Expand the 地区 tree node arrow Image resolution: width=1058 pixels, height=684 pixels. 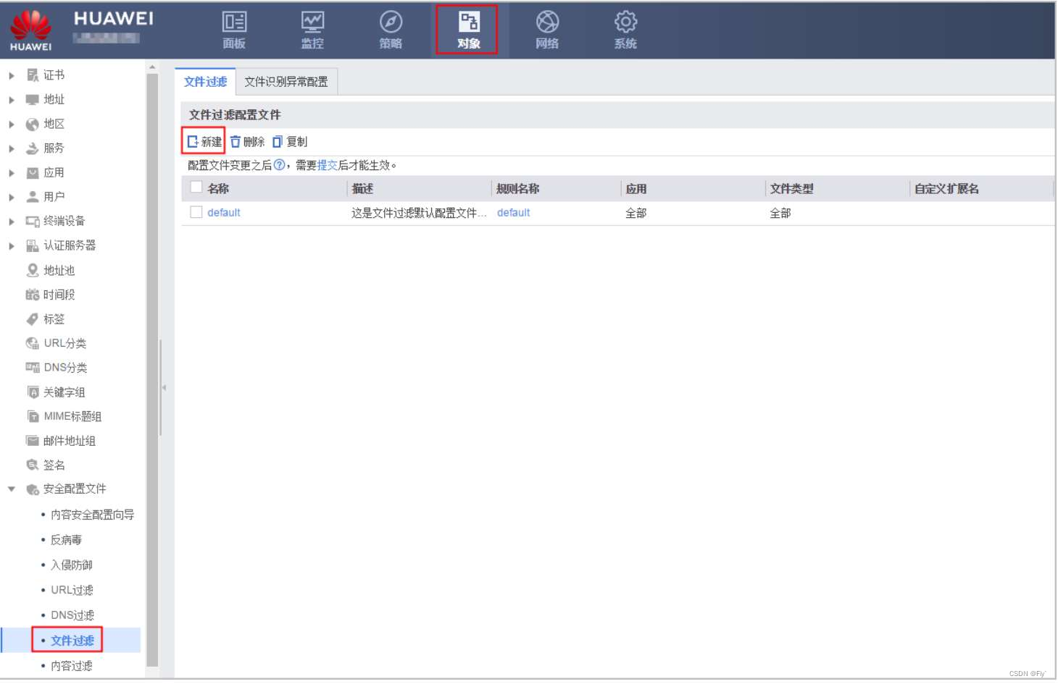[12, 124]
